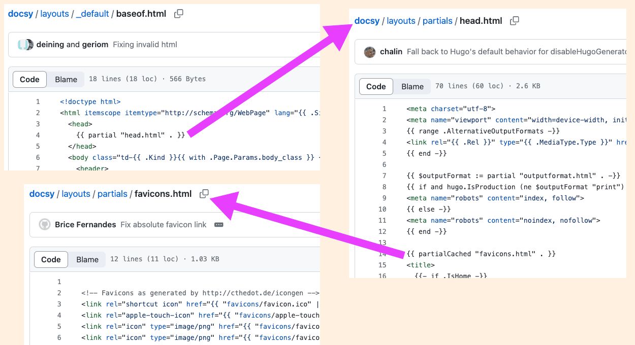
Task: Select the Code tab on head.html panel
Action: pos(376,86)
